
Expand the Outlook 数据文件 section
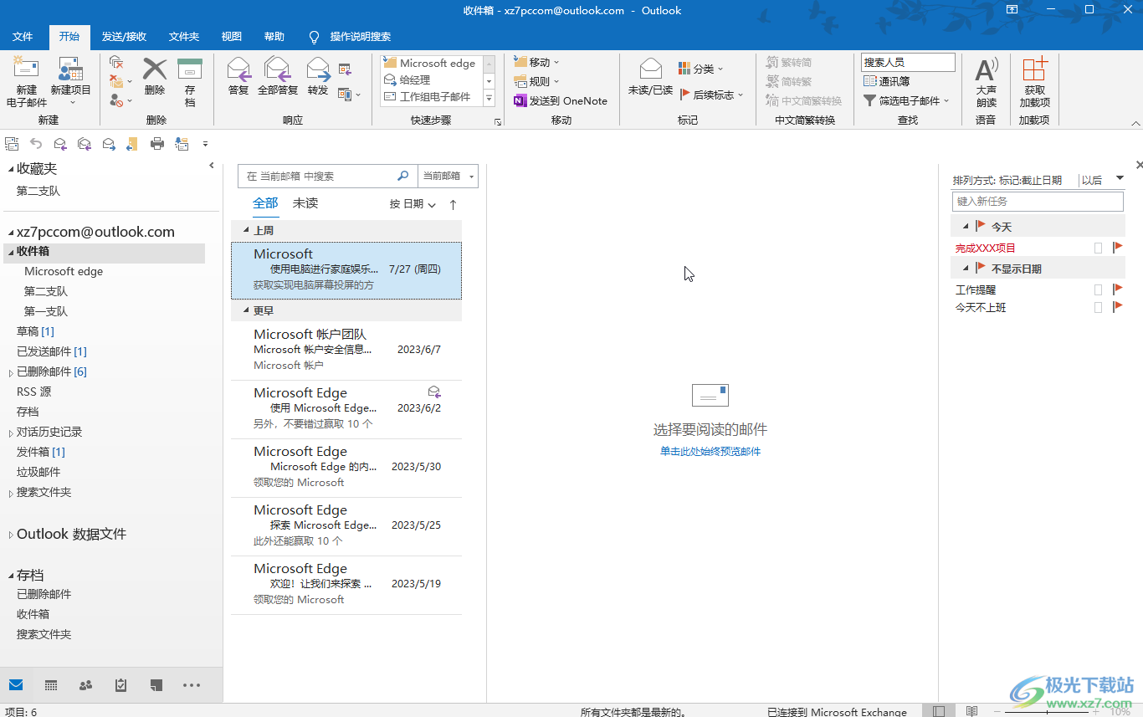click(11, 535)
